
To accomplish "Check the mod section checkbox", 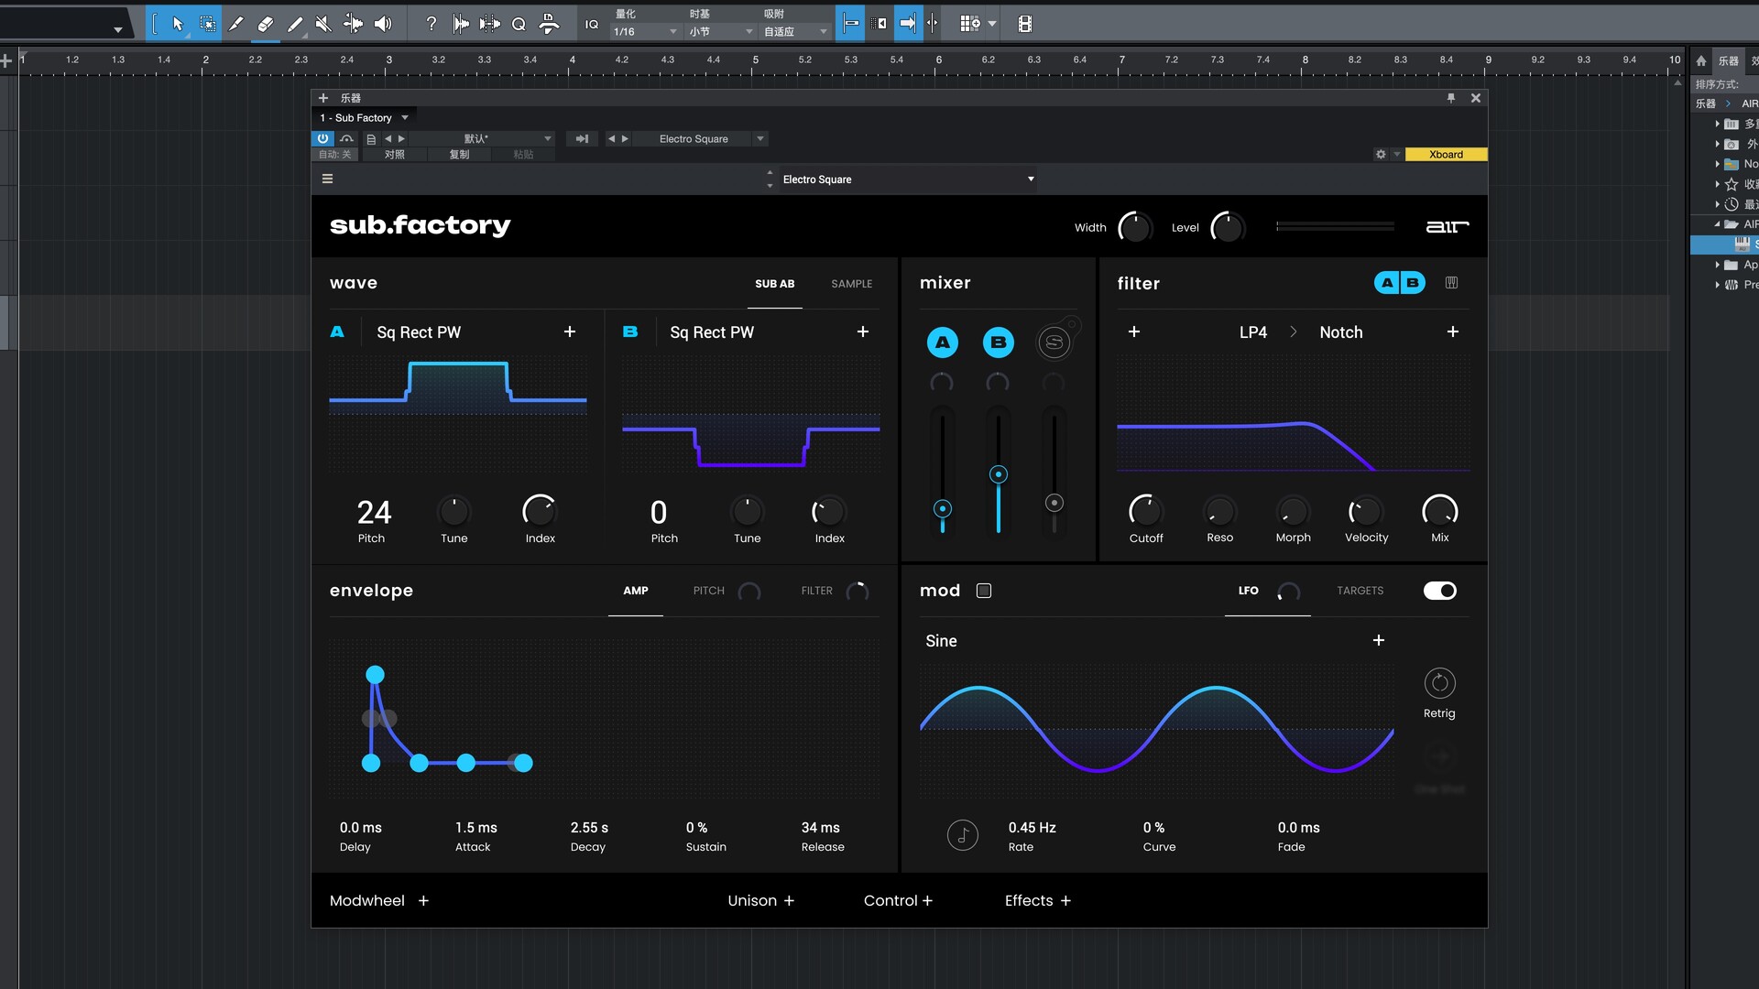I will coord(984,591).
